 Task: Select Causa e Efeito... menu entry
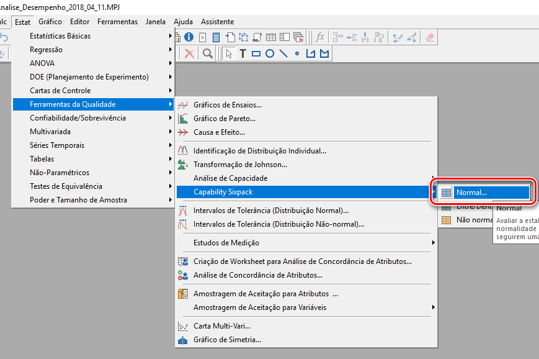[219, 132]
